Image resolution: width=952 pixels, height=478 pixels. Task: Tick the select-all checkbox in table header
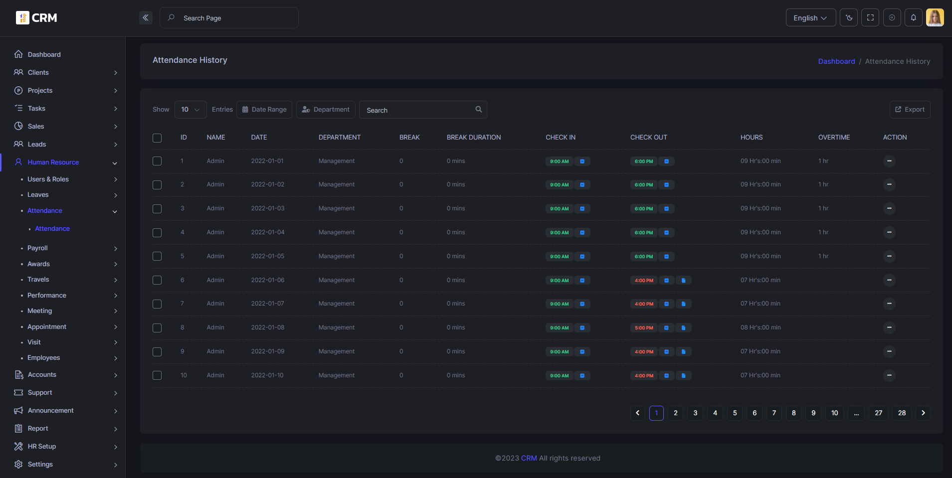click(157, 138)
